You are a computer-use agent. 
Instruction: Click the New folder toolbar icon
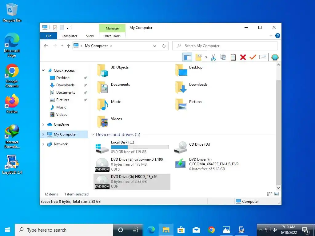[199, 57]
